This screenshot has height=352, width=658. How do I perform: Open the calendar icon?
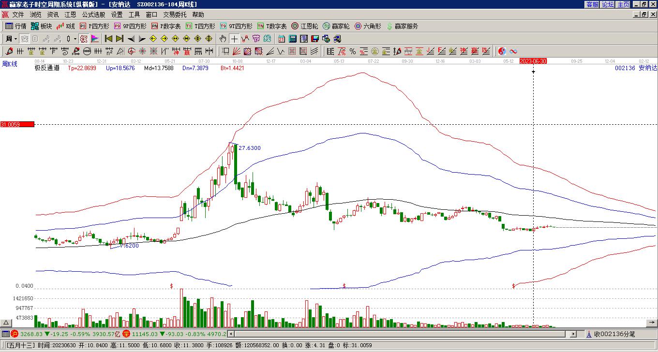point(281,39)
